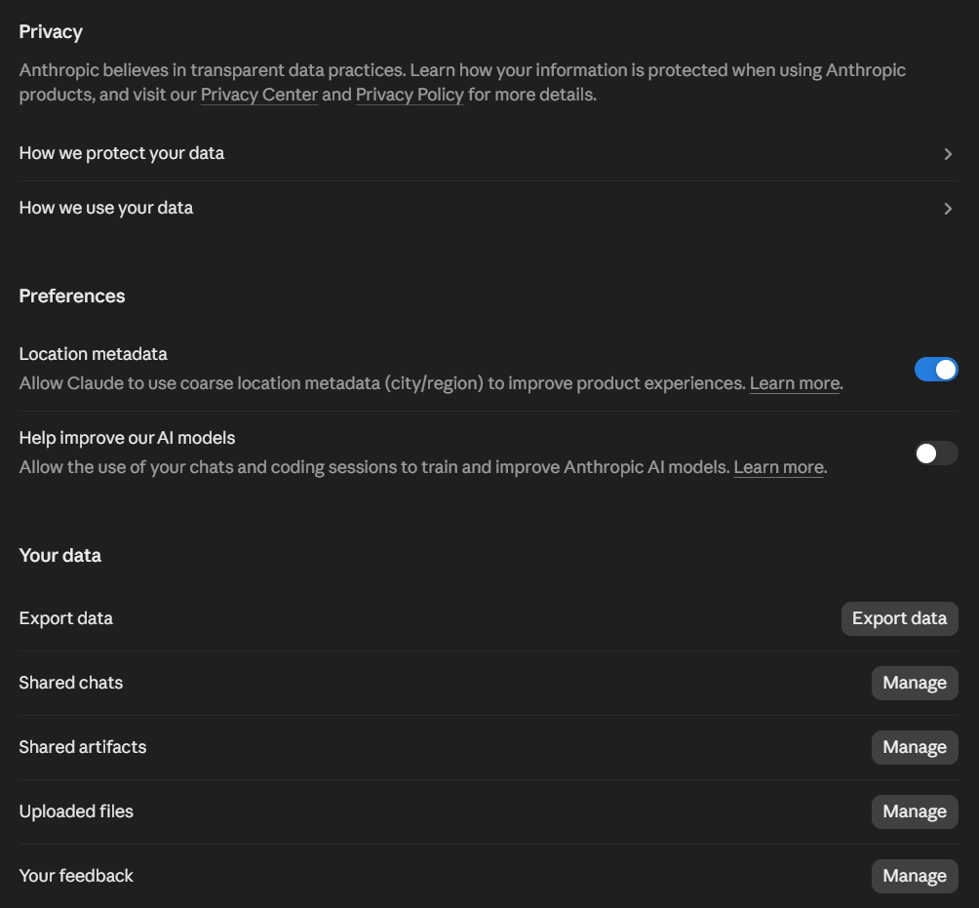Click the 'Shared chats' row label
Image resolution: width=979 pixels, height=908 pixels.
click(70, 683)
